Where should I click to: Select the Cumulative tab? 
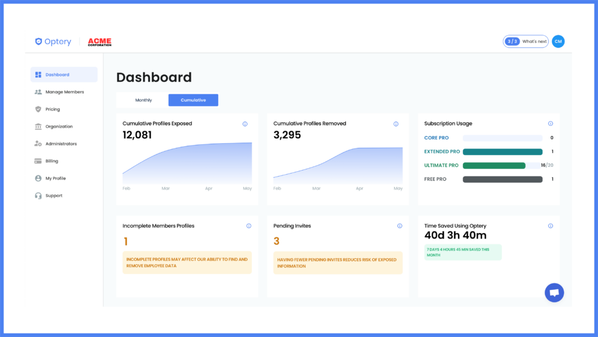click(x=193, y=100)
